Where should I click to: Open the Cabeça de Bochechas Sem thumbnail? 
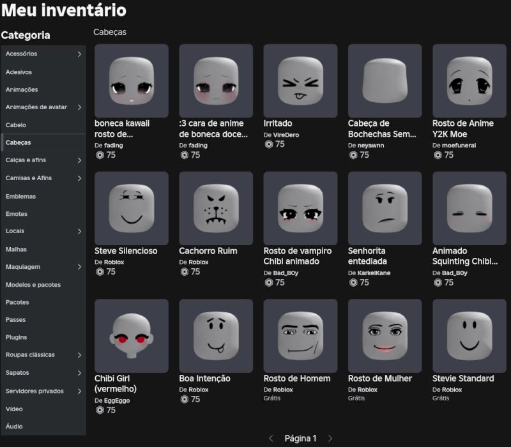[x=385, y=81]
